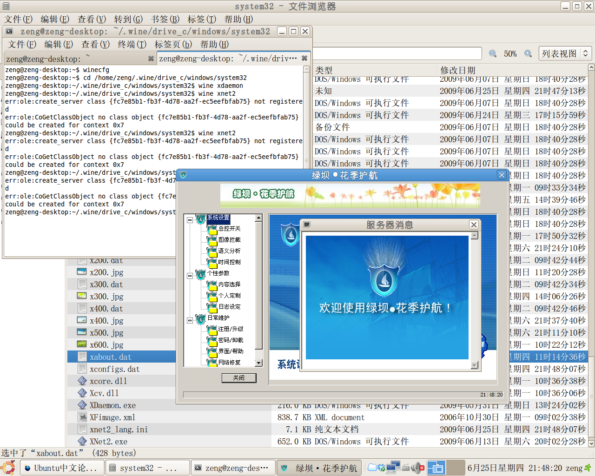
Task: Collapse the 系统设置 tree node
Action: tap(190, 220)
